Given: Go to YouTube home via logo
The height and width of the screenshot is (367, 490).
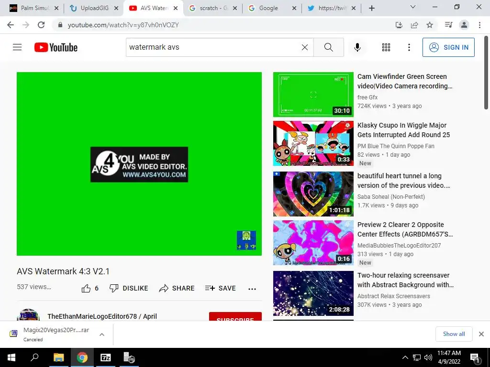Looking at the screenshot, I should pyautogui.click(x=56, y=47).
